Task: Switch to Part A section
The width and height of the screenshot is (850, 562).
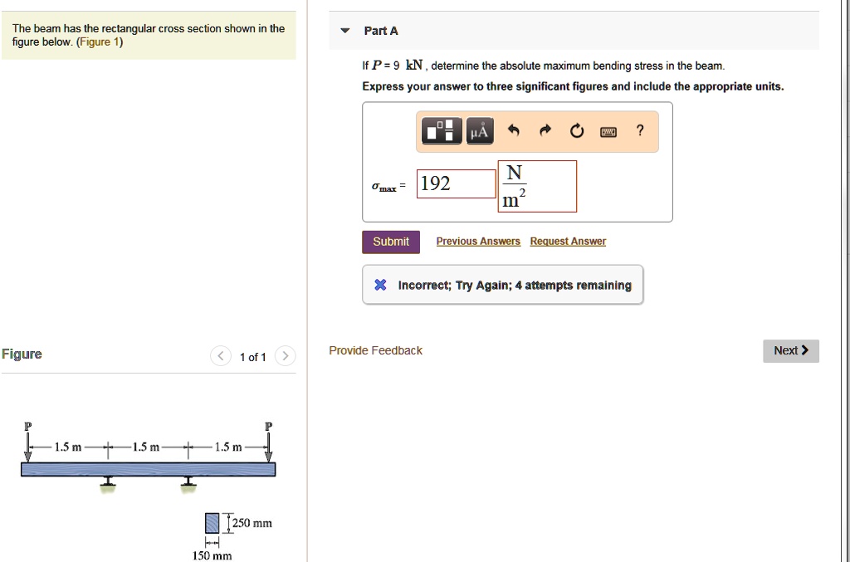Action: 381,30
